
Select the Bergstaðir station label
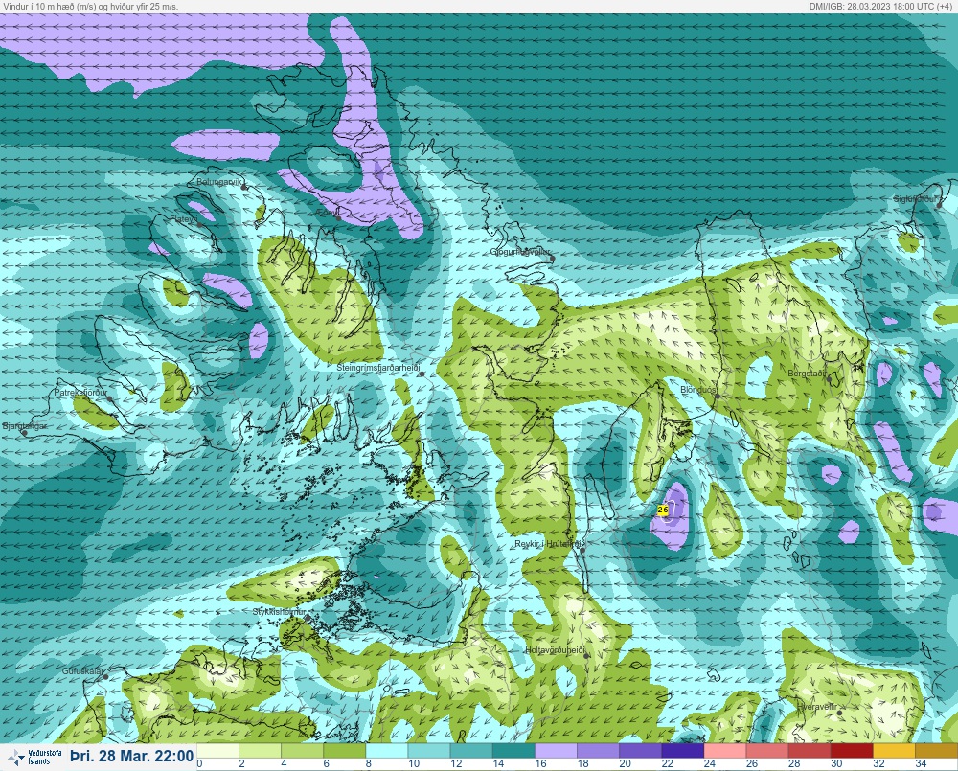pyautogui.click(x=807, y=373)
